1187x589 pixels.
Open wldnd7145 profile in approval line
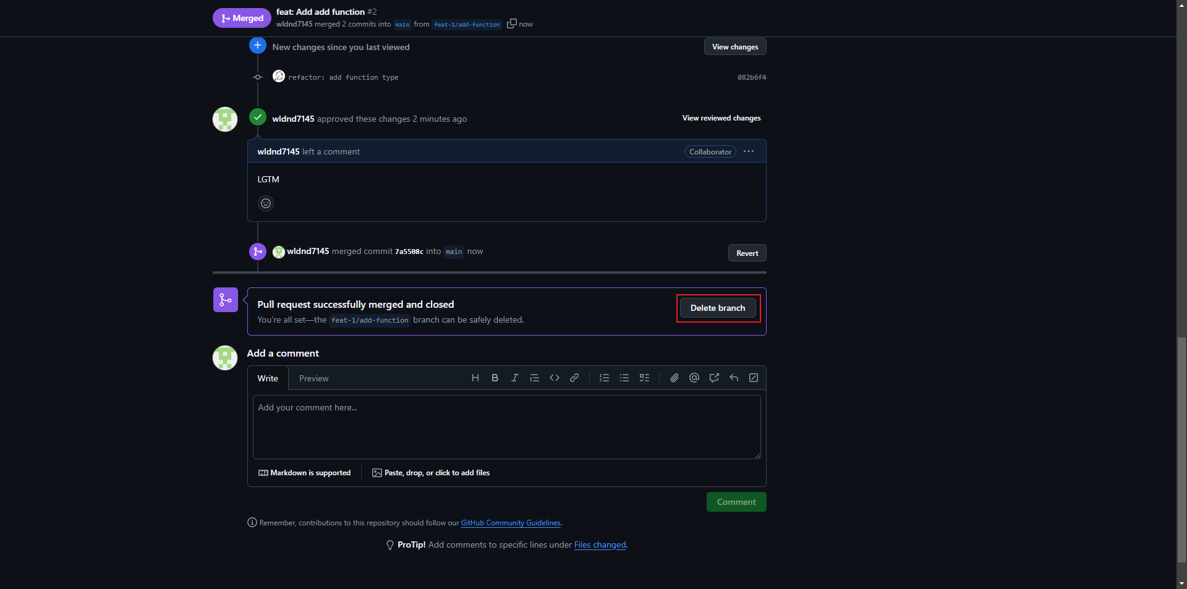click(293, 119)
